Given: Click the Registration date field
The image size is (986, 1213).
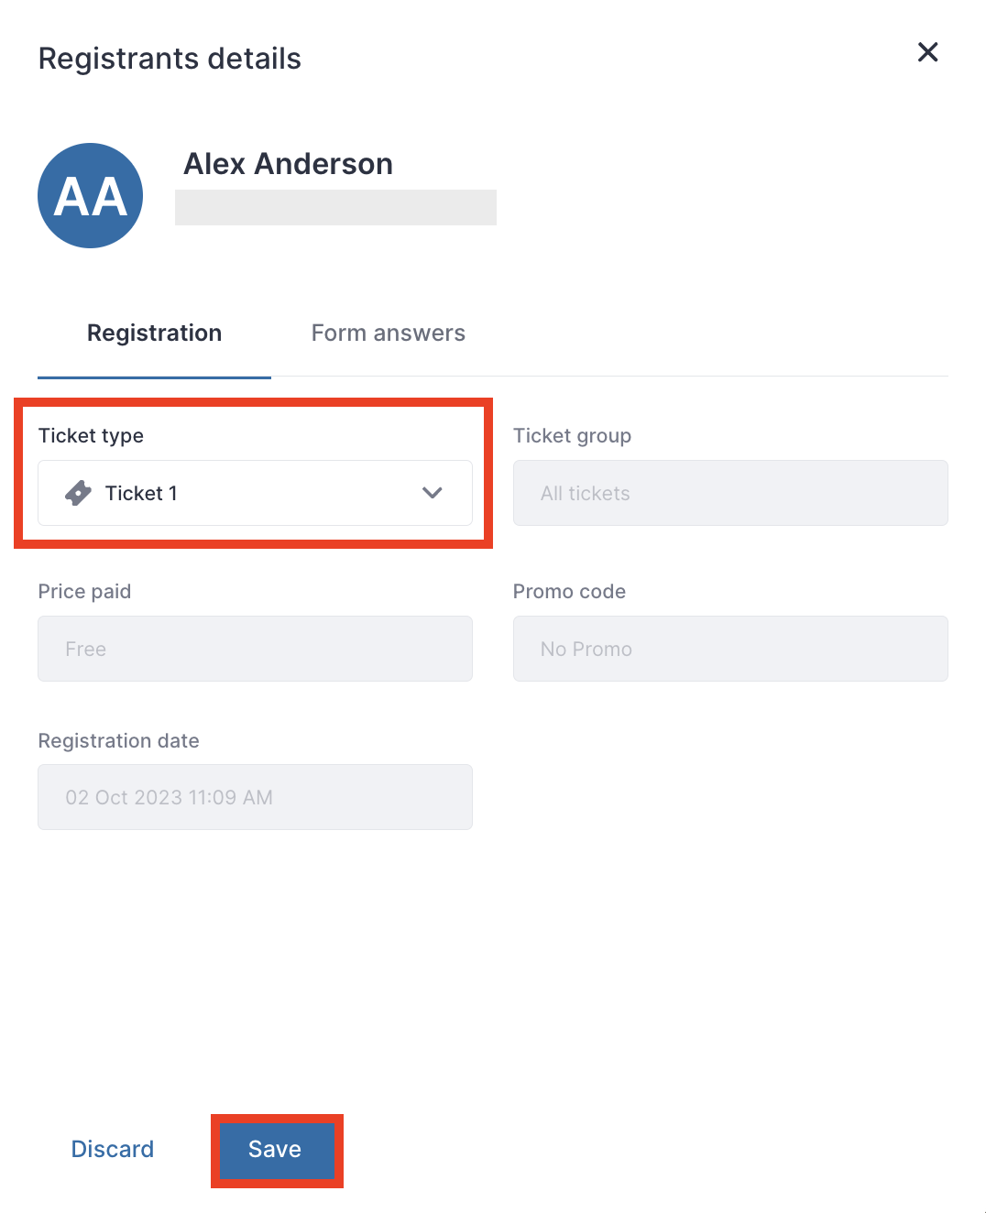Looking at the screenshot, I should pos(255,797).
